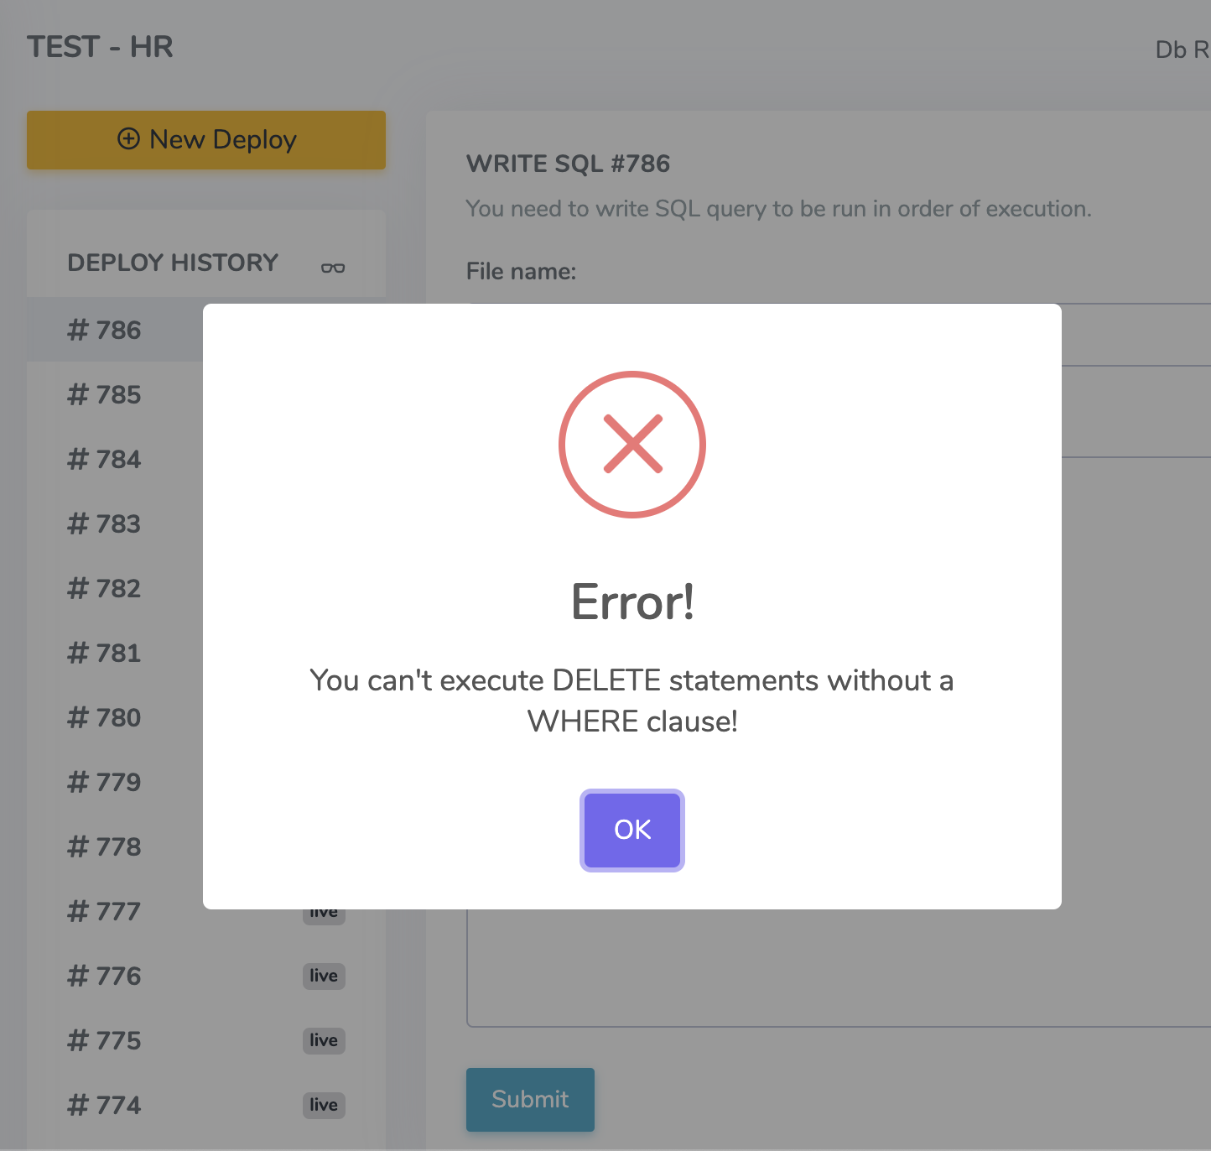Open deploy #777 entry
1211x1151 pixels.
coord(105,911)
